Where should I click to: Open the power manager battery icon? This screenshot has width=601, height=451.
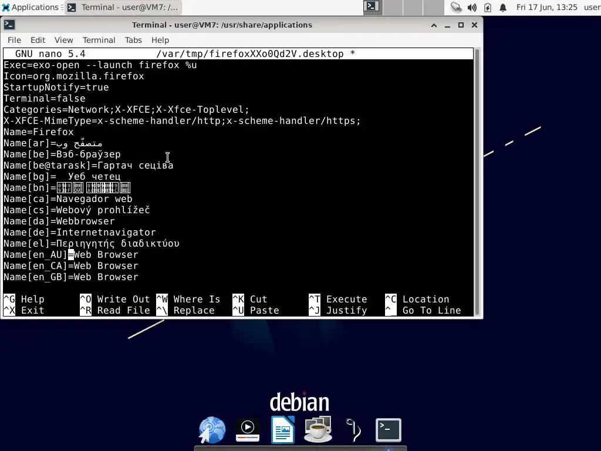point(488,7)
